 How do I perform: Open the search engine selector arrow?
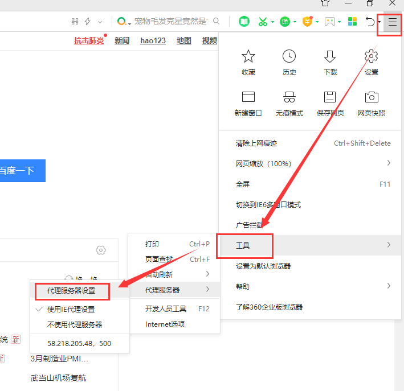129,24
